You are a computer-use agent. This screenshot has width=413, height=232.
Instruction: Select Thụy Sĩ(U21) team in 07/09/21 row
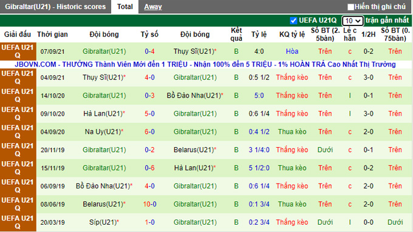195,51
